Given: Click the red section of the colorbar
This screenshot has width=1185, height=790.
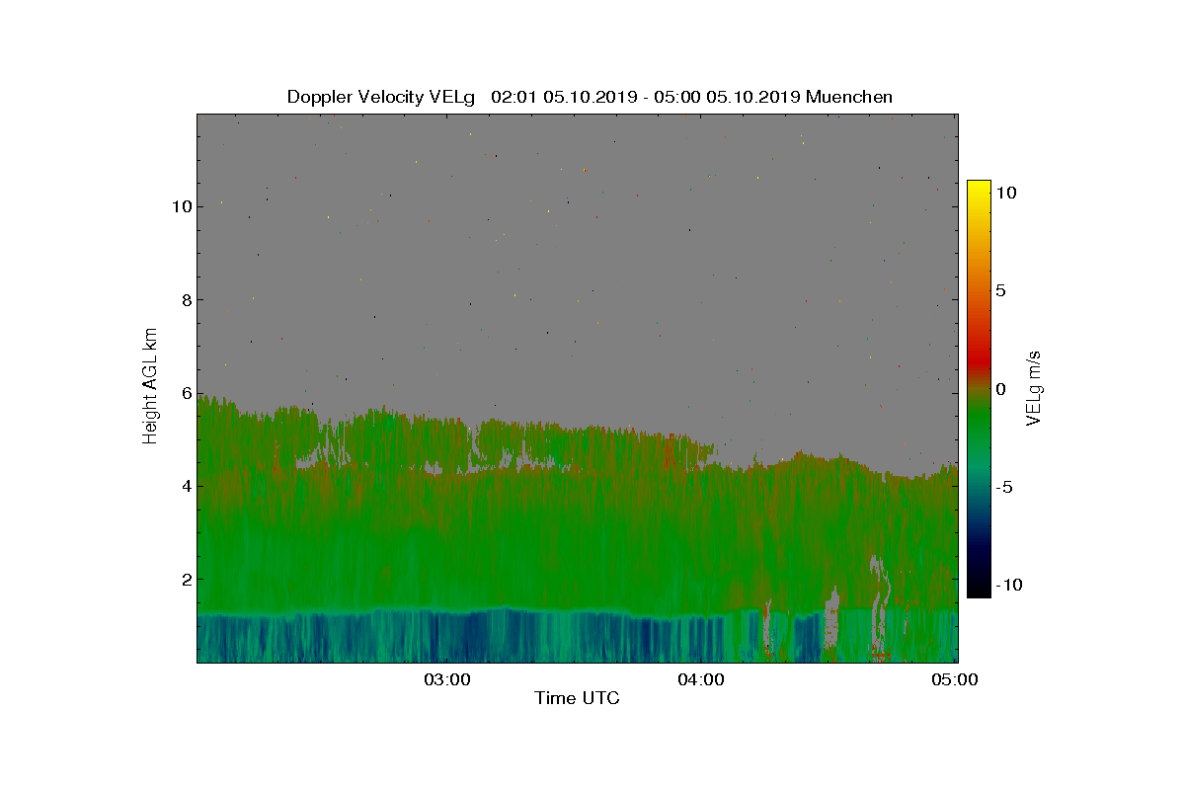Looking at the screenshot, I should [x=979, y=357].
